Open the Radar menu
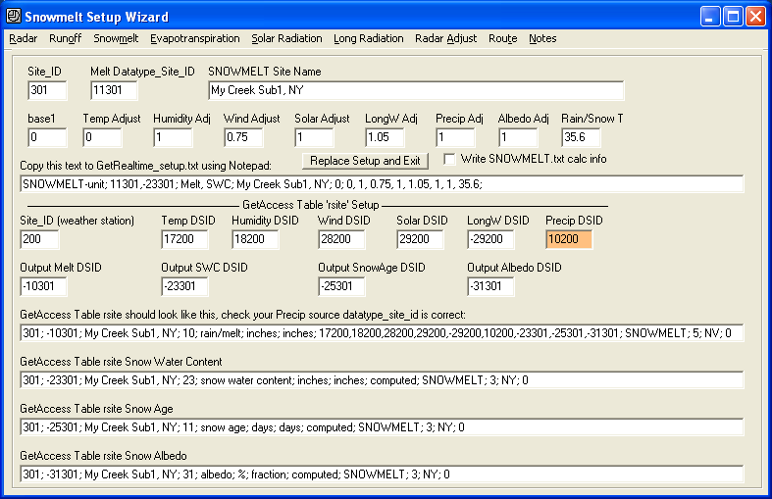The height and width of the screenshot is (499, 772). tap(23, 38)
